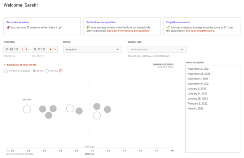Image resolution: width=244 pixels, height=158 pixels.
Task: Click the Expired legend circle icon
Action: [47, 71]
